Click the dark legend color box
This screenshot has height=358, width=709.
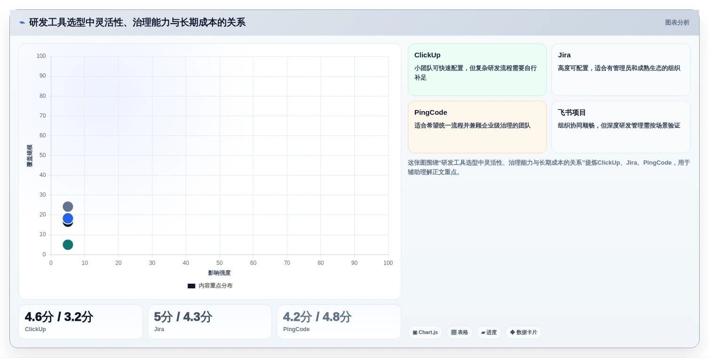pyautogui.click(x=191, y=286)
